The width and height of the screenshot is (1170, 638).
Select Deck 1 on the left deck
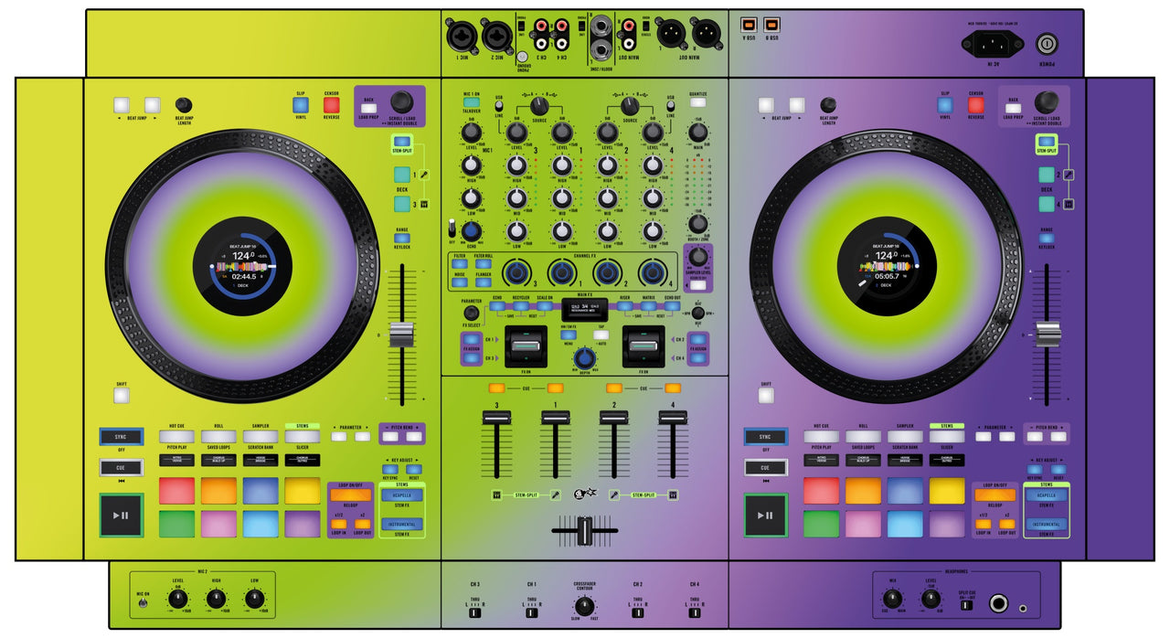pos(402,175)
